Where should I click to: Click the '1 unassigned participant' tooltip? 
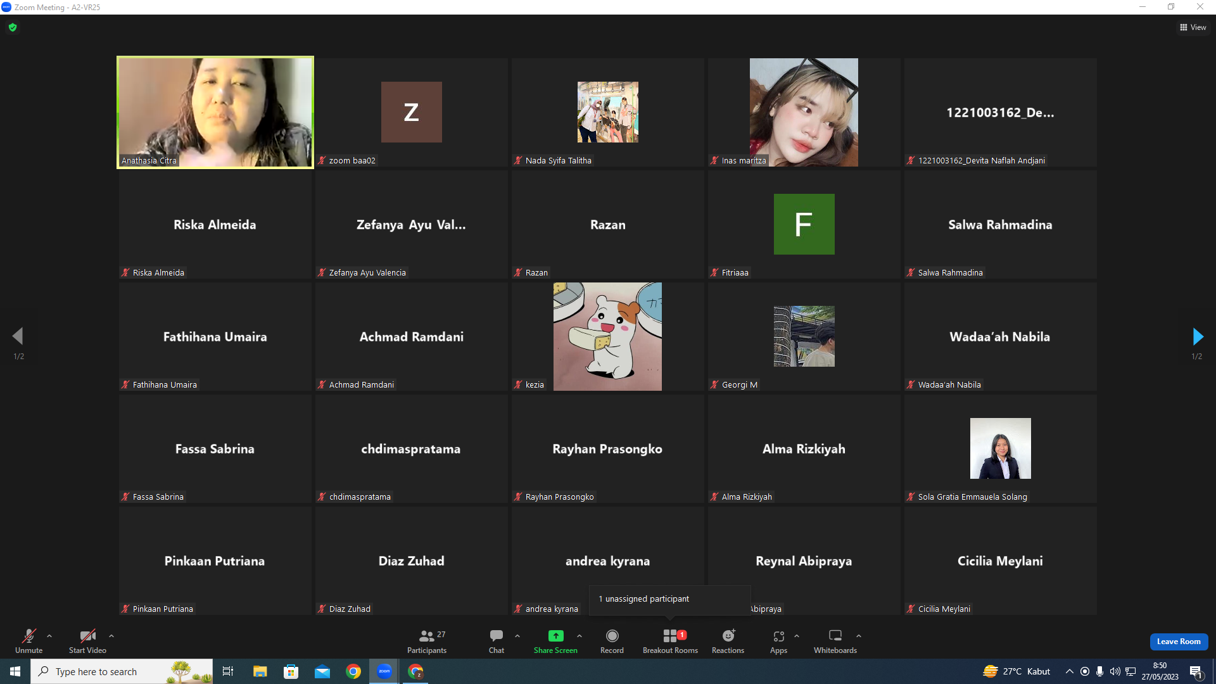[x=670, y=599]
